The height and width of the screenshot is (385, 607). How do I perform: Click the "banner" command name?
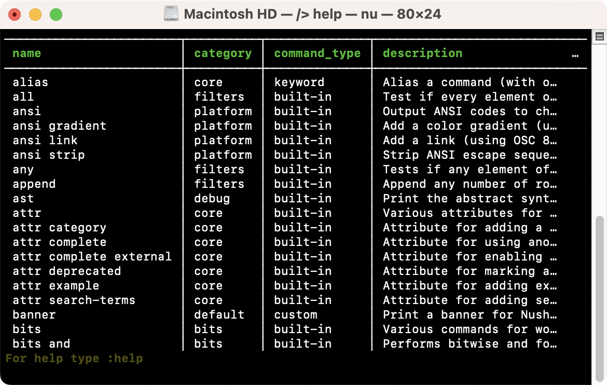pos(34,315)
